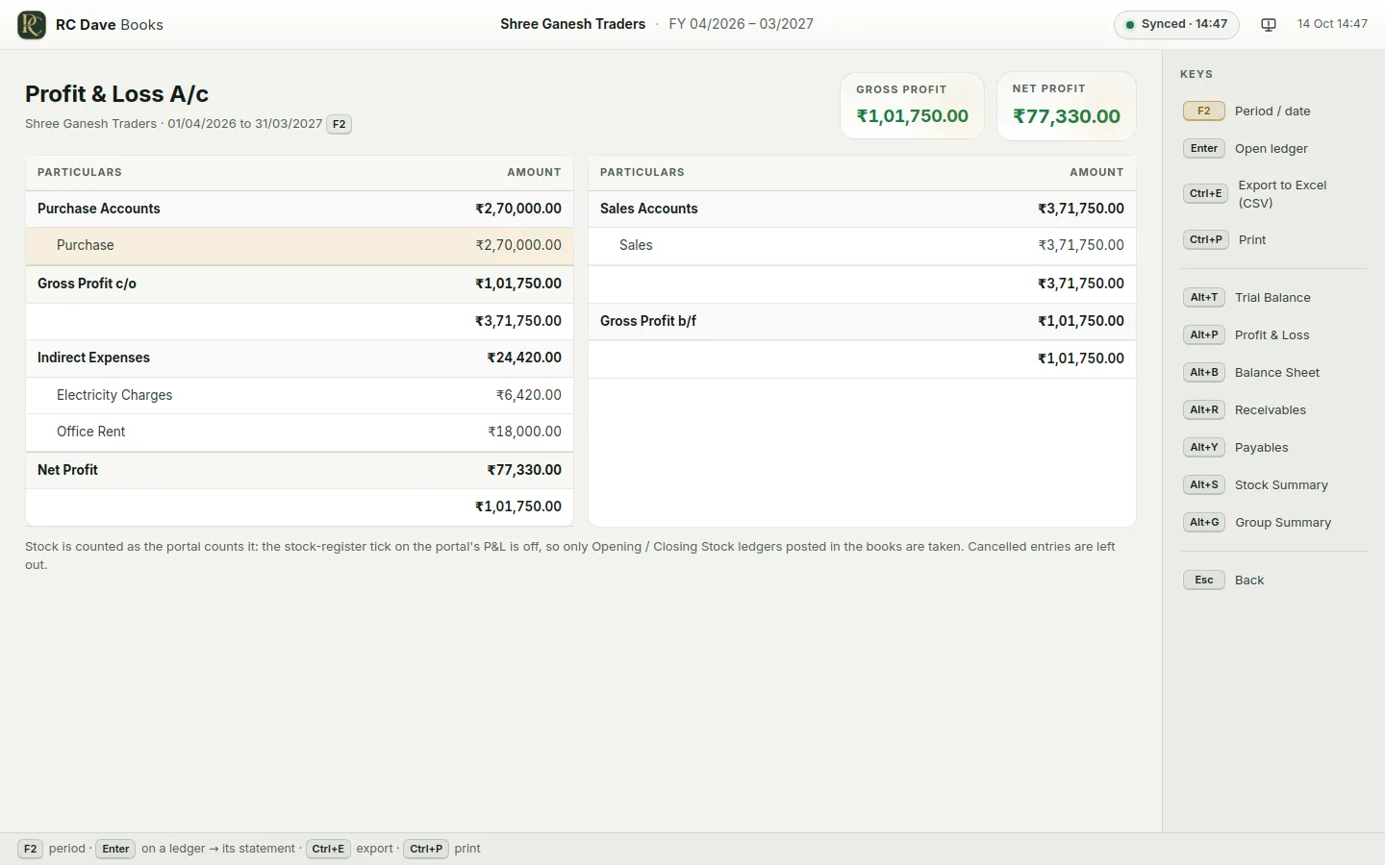Click the monitor display icon in header
1385x865 pixels.
point(1269,24)
